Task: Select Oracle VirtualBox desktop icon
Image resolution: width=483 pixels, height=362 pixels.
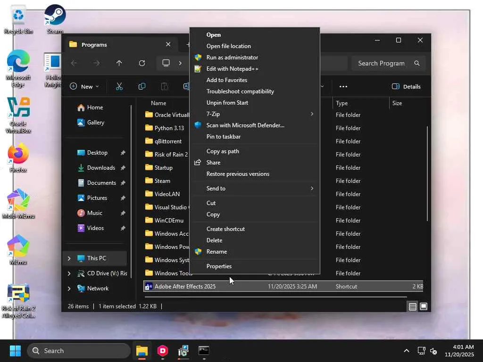Action: [18, 115]
